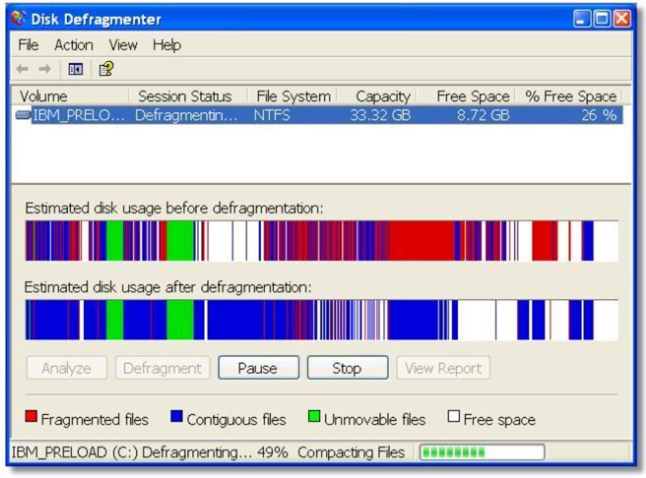Click the Disk Defragmenter title bar icon
Screen dimensions: 646x478
[20, 19]
